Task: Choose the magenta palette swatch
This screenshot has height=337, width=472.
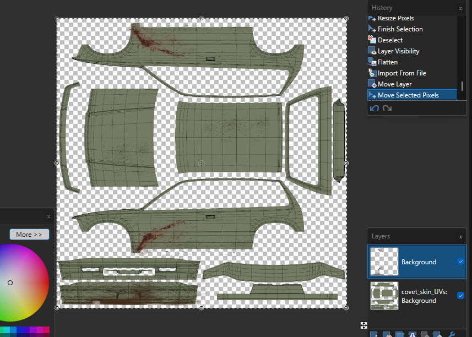Action: [40, 330]
